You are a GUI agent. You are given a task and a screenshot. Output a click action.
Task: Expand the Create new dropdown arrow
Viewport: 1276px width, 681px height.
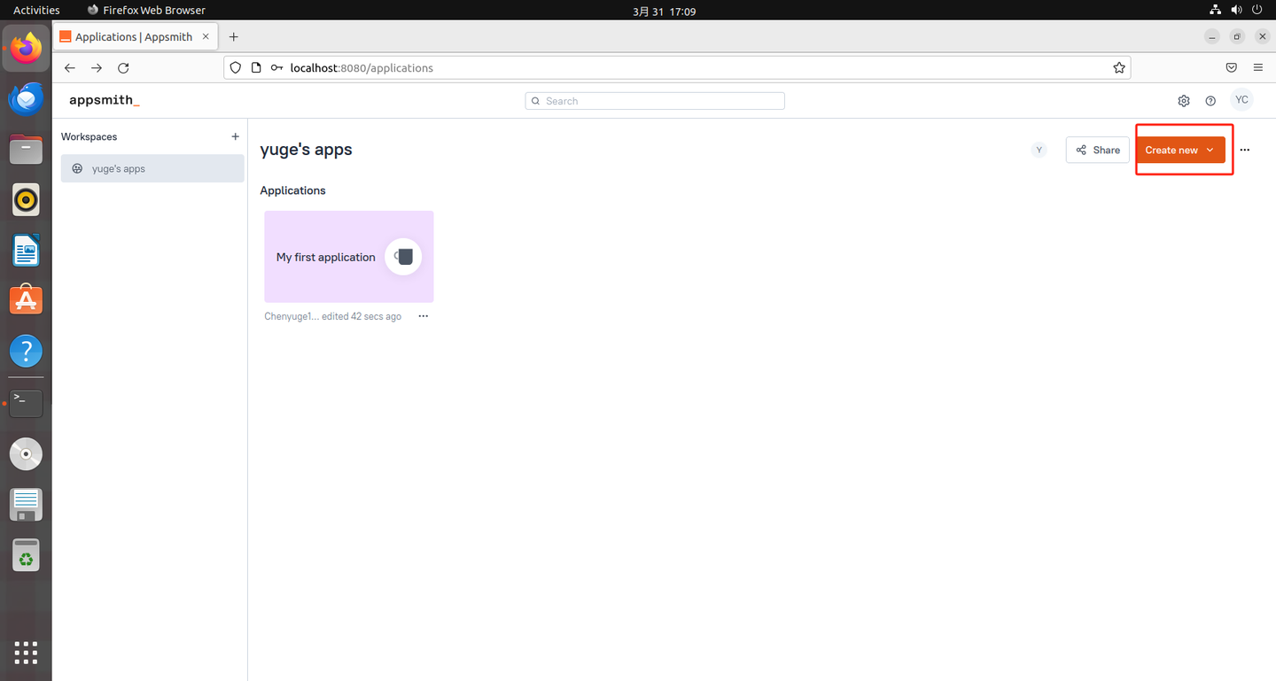coord(1210,150)
